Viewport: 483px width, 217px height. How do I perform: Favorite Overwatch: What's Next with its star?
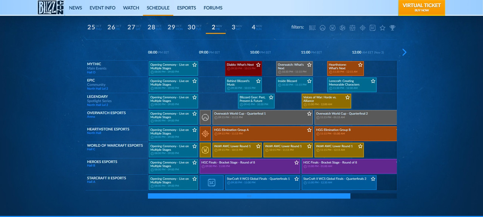tap(309, 65)
